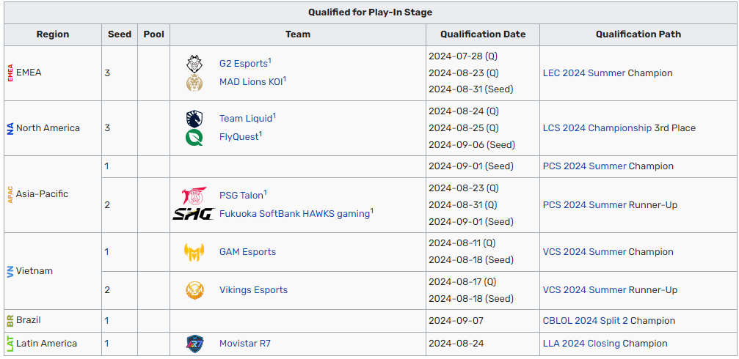Click the MAD Lions KOI logo
Image resolution: width=739 pixels, height=359 pixels.
(194, 82)
